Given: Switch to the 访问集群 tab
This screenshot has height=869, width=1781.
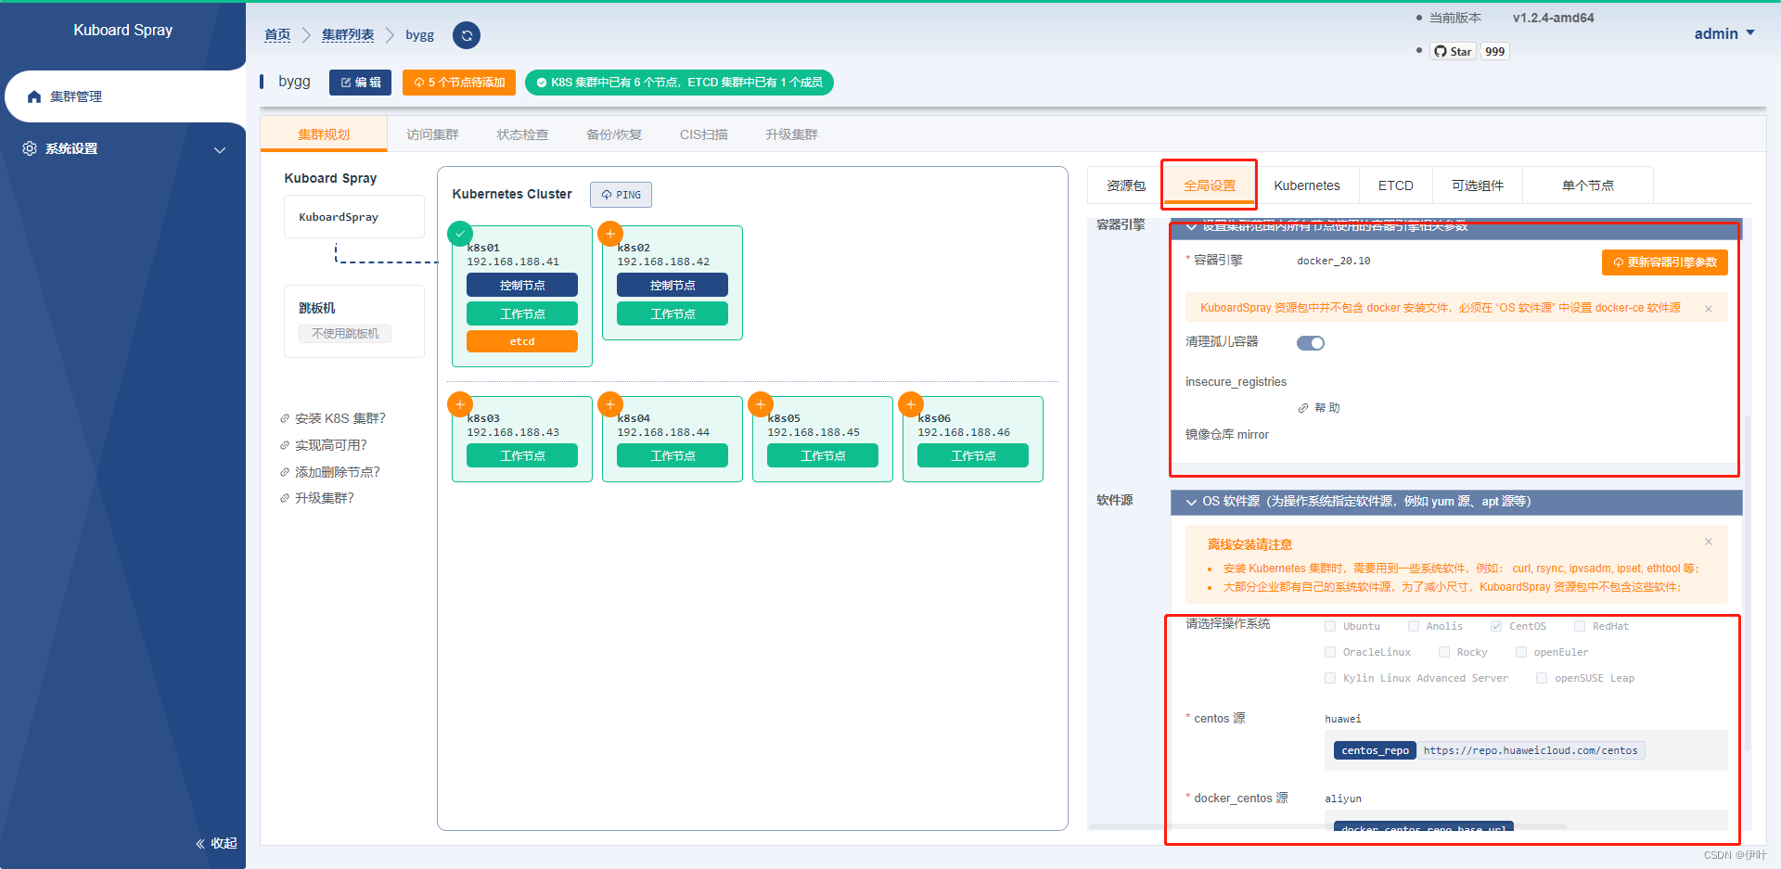Looking at the screenshot, I should (432, 134).
